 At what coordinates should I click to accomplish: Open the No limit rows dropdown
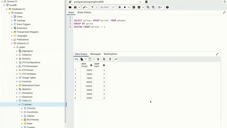point(107,7)
